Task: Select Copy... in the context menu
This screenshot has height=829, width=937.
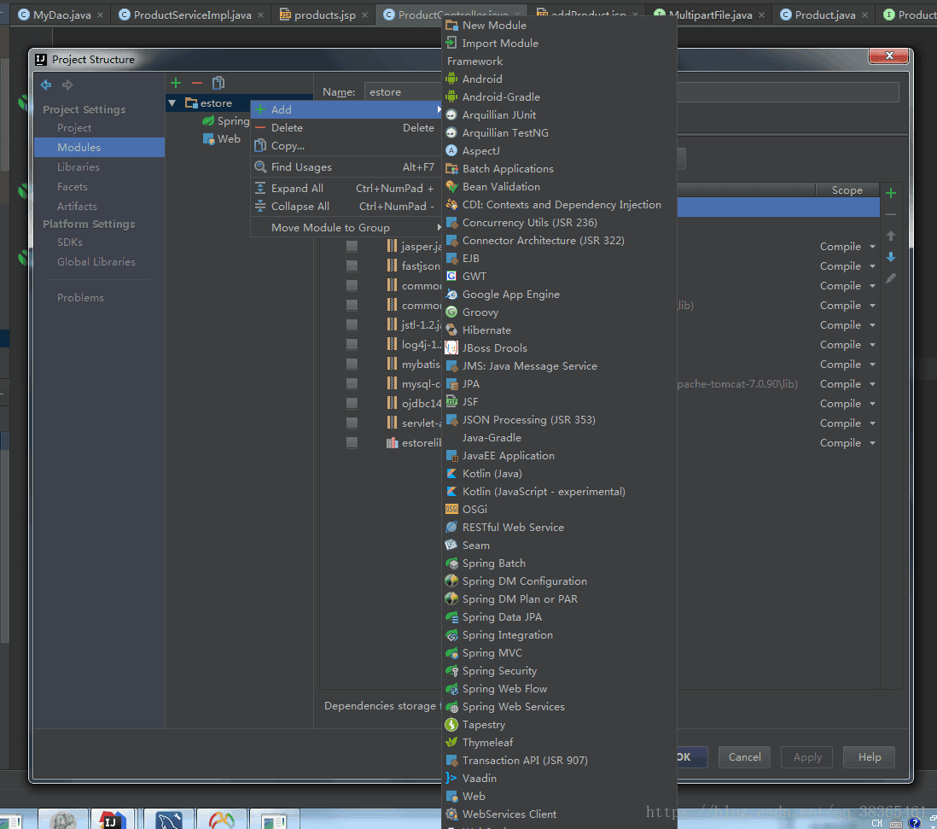Action: click(x=346, y=146)
